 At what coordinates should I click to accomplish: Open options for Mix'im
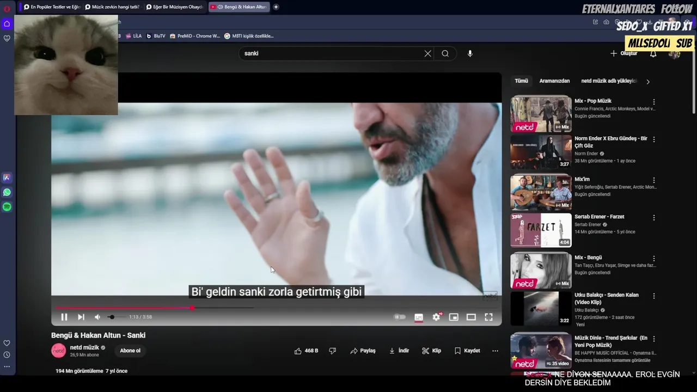tap(654, 180)
